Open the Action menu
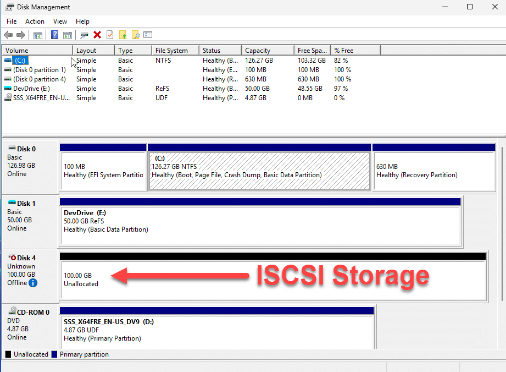Screen dimensions: 506x372 pos(35,21)
